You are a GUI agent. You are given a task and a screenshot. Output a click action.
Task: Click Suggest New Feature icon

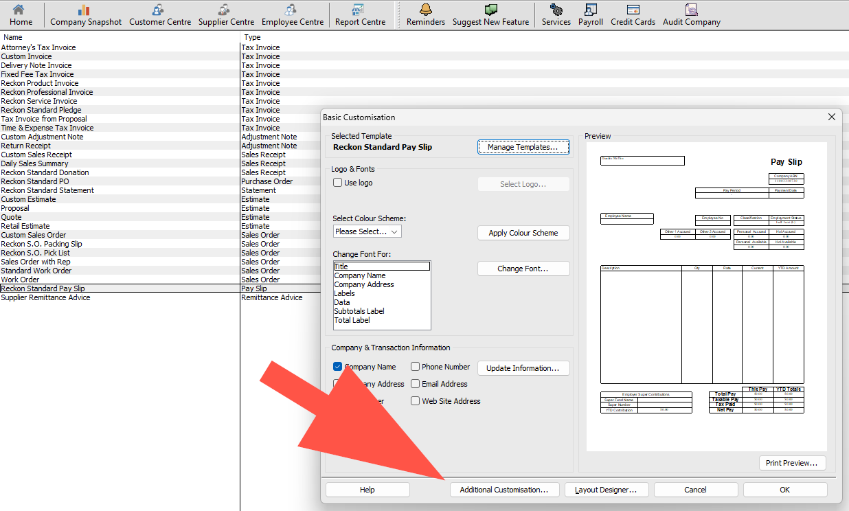pos(490,14)
